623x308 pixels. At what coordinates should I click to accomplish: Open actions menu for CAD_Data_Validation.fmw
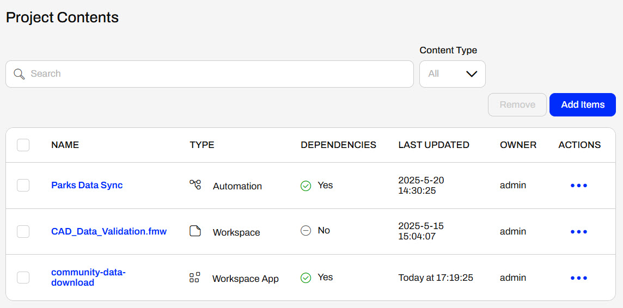tap(579, 231)
